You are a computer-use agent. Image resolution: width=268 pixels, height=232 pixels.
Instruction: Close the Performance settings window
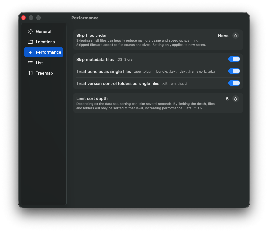[x=23, y=18]
